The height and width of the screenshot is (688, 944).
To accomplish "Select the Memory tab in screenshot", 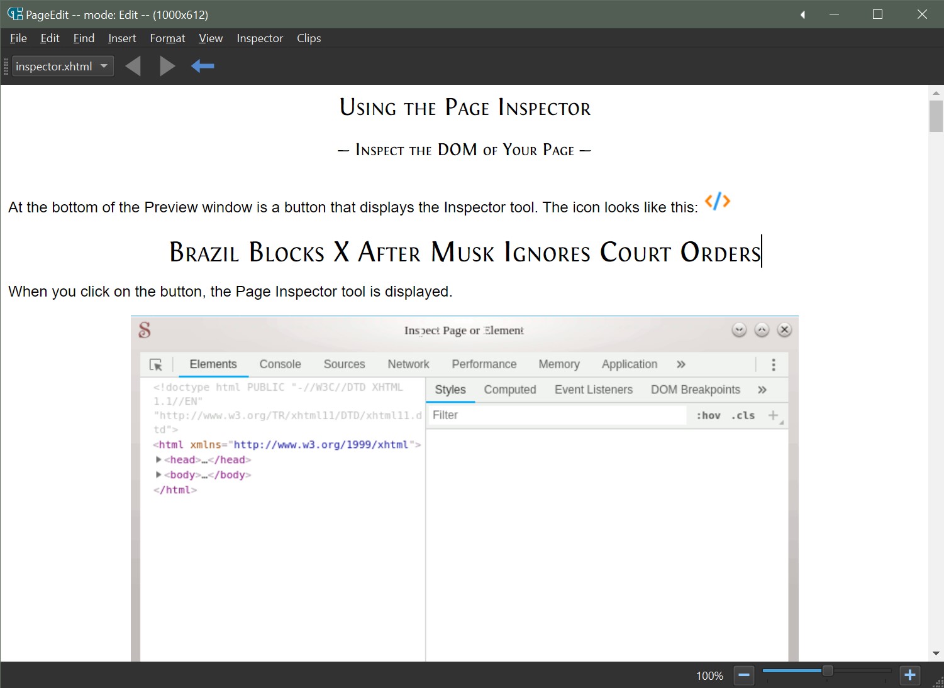I will click(x=558, y=364).
